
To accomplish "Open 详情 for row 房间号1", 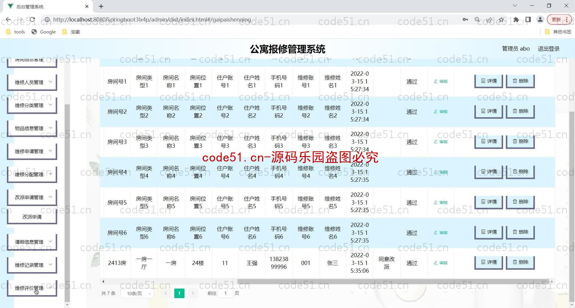I will (489, 81).
